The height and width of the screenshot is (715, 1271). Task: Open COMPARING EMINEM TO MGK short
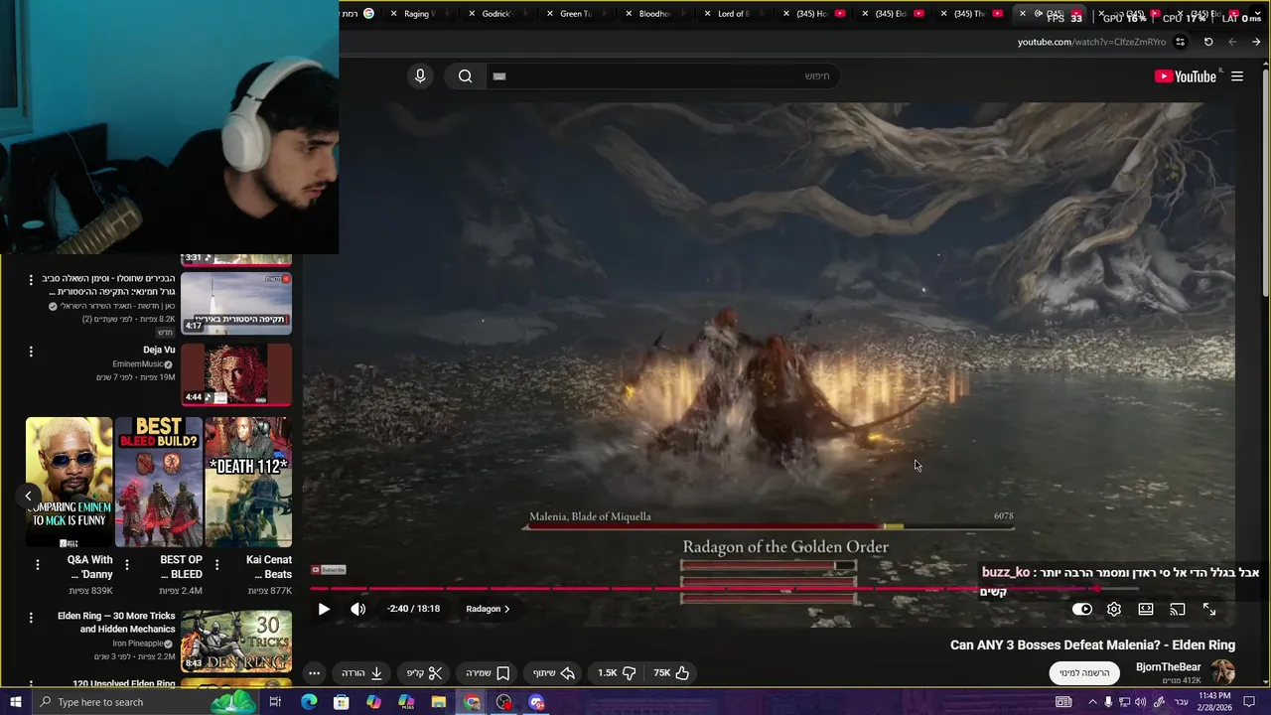pos(69,482)
